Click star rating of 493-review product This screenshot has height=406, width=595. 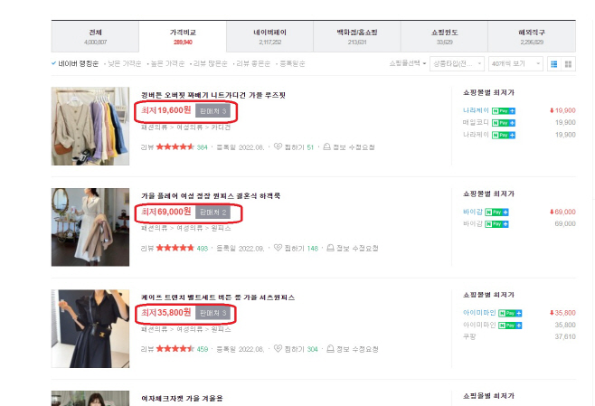[175, 248]
